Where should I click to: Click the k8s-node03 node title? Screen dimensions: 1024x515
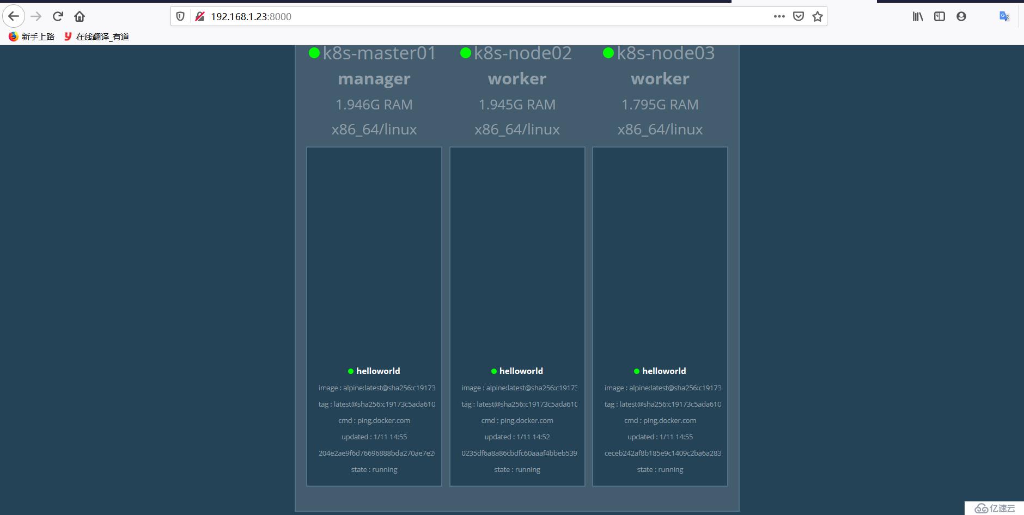pyautogui.click(x=666, y=53)
